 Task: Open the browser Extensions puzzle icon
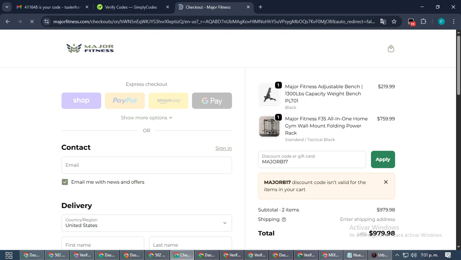coord(423,21)
